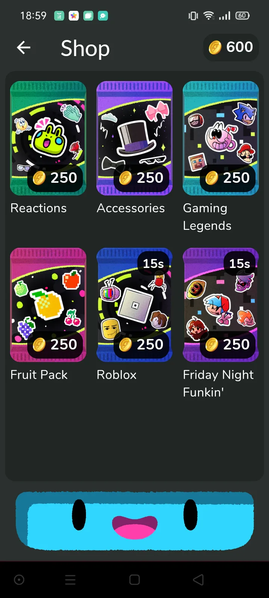Open the Gaming Legends pack artwork
This screenshot has height=598, width=269.
(221, 138)
